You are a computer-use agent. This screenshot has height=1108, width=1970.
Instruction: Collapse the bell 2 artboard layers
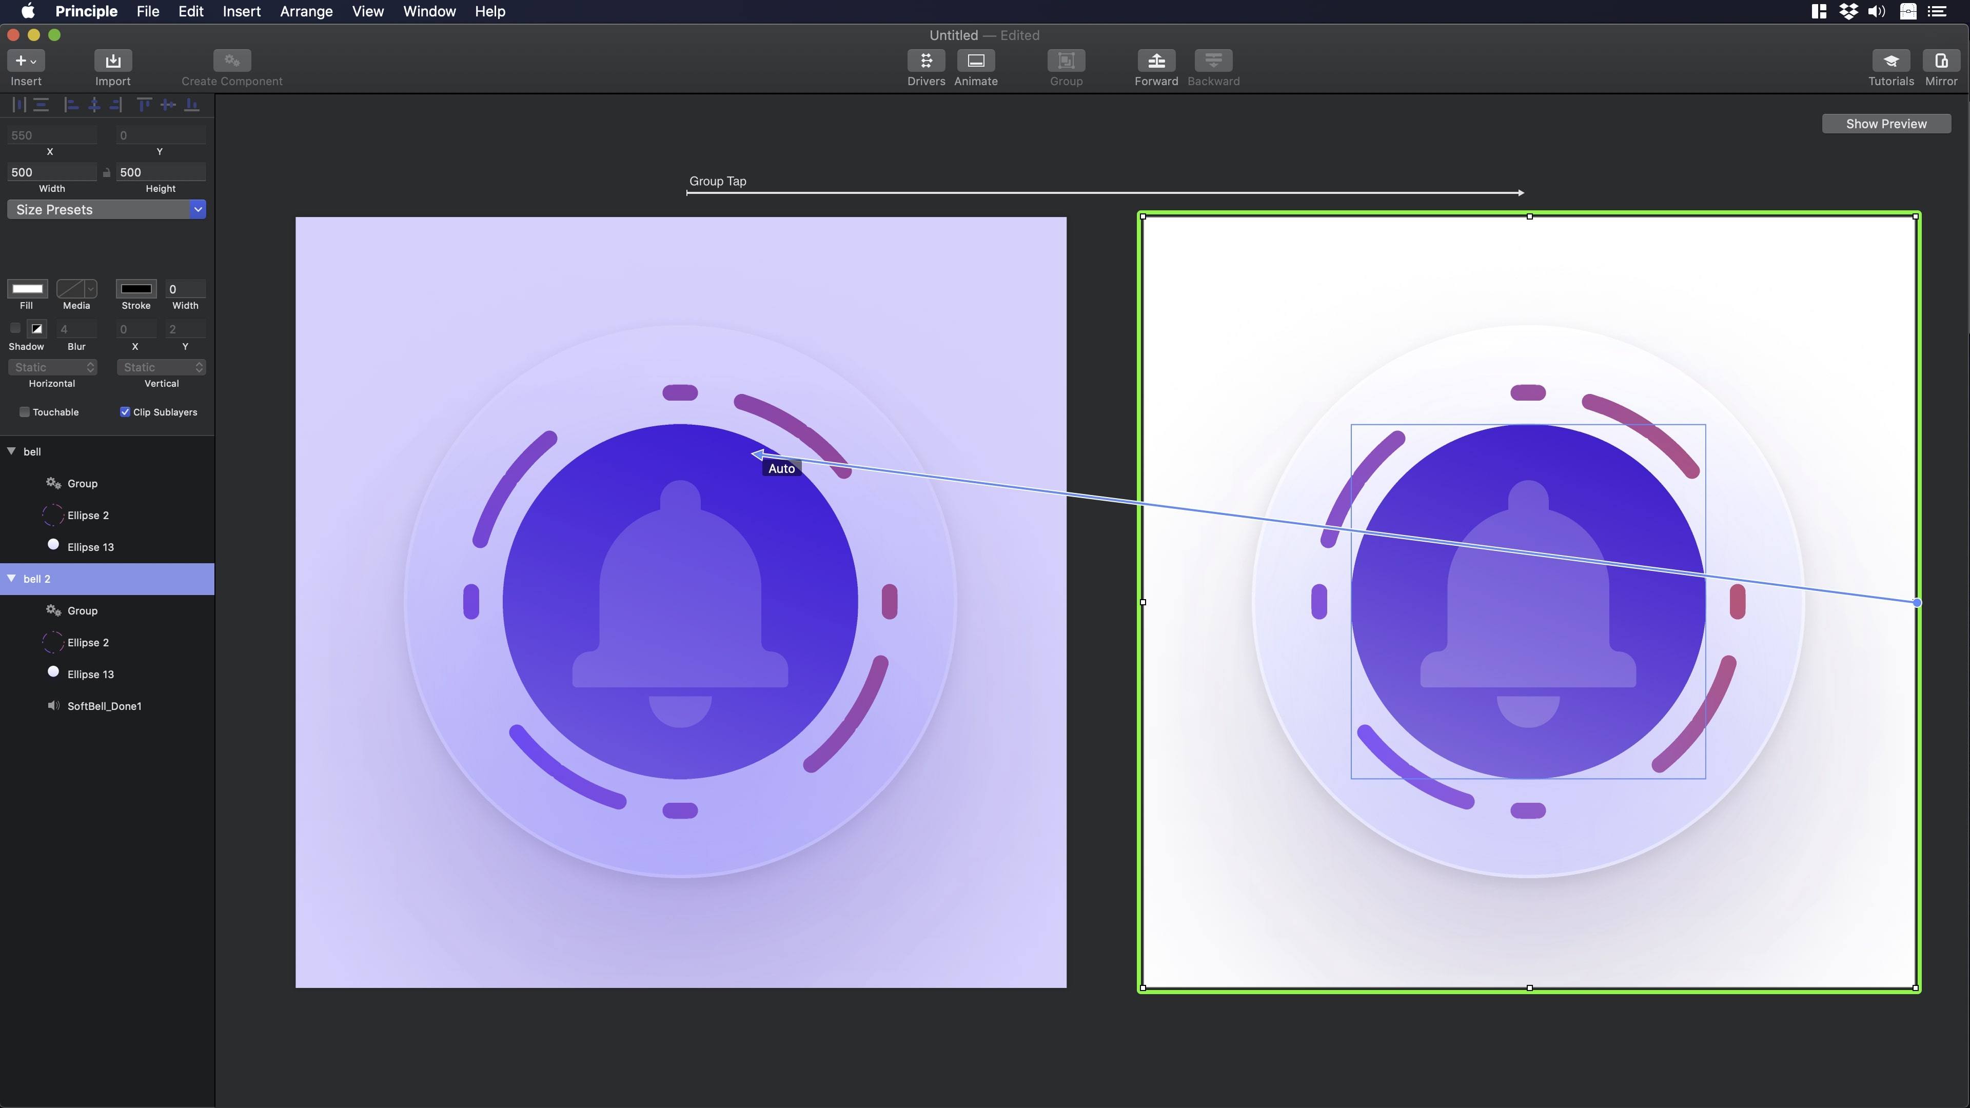11,579
